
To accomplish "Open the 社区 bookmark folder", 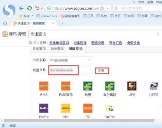I will point(115,16).
